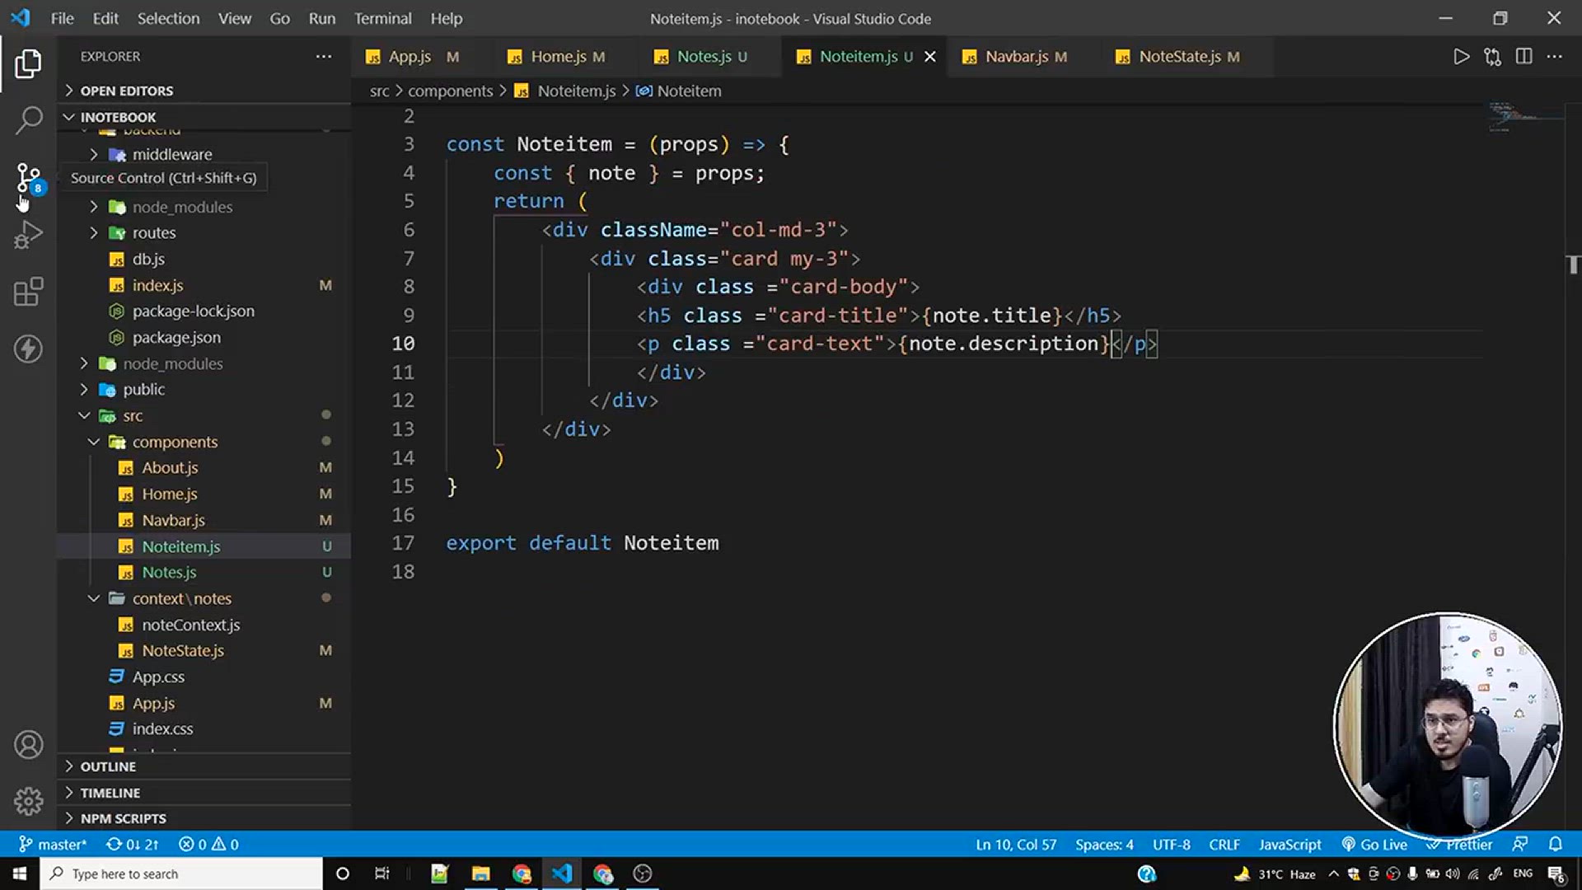
Task: Open db.js in the explorer
Action: [204, 260]
